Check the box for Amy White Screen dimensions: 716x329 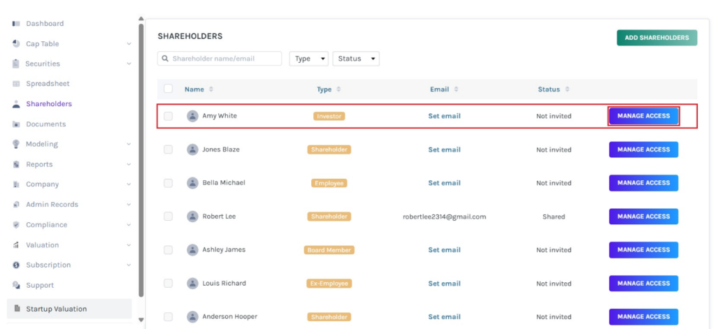[168, 116]
